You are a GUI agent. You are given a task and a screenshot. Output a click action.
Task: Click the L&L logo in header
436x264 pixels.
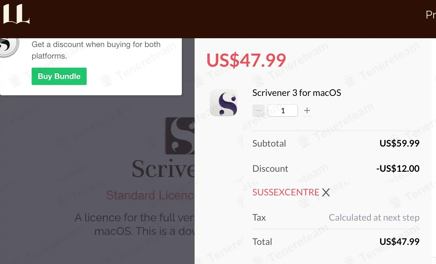pos(16,14)
